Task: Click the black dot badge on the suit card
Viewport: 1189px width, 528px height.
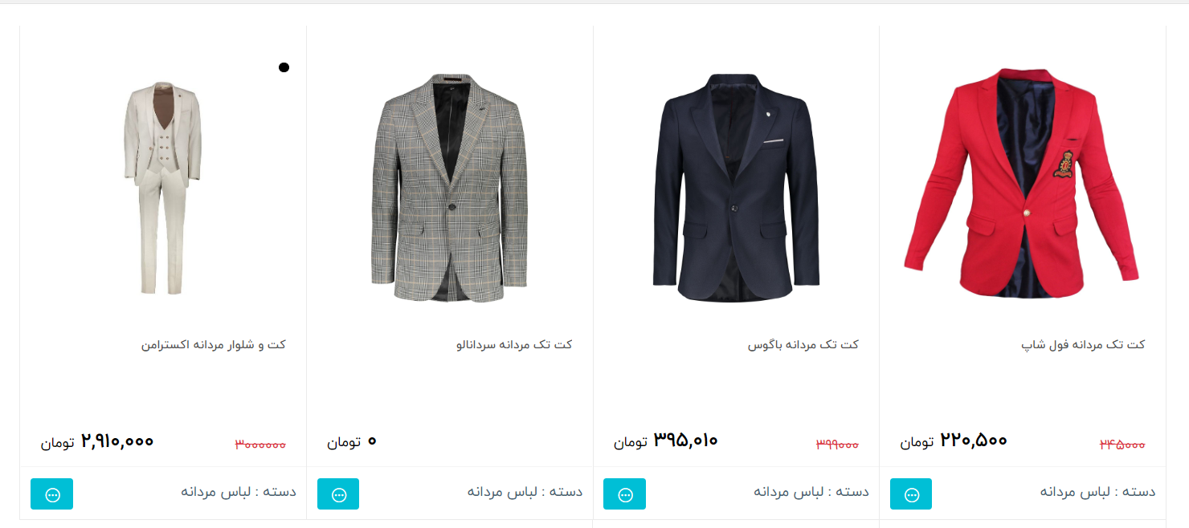Action: (284, 67)
